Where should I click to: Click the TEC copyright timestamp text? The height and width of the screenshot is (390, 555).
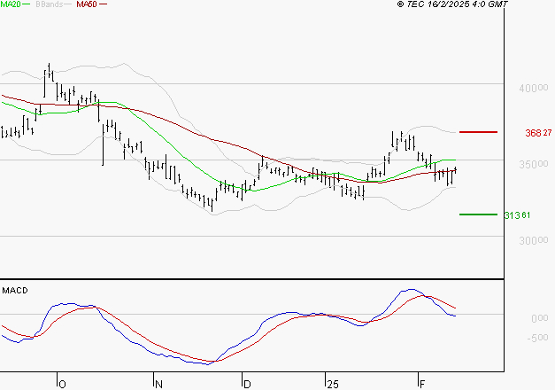point(453,4)
